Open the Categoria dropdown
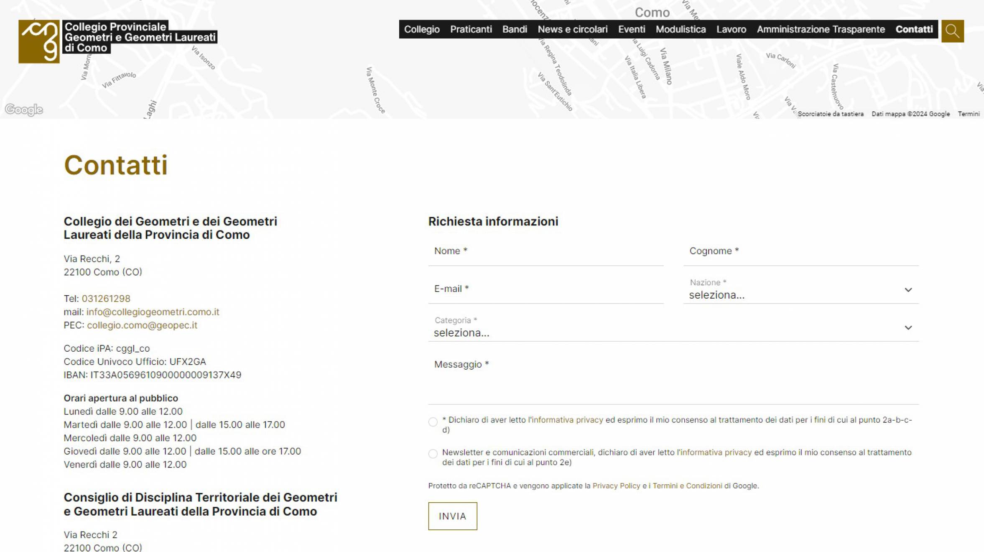This screenshot has height=552, width=984. pos(673,327)
